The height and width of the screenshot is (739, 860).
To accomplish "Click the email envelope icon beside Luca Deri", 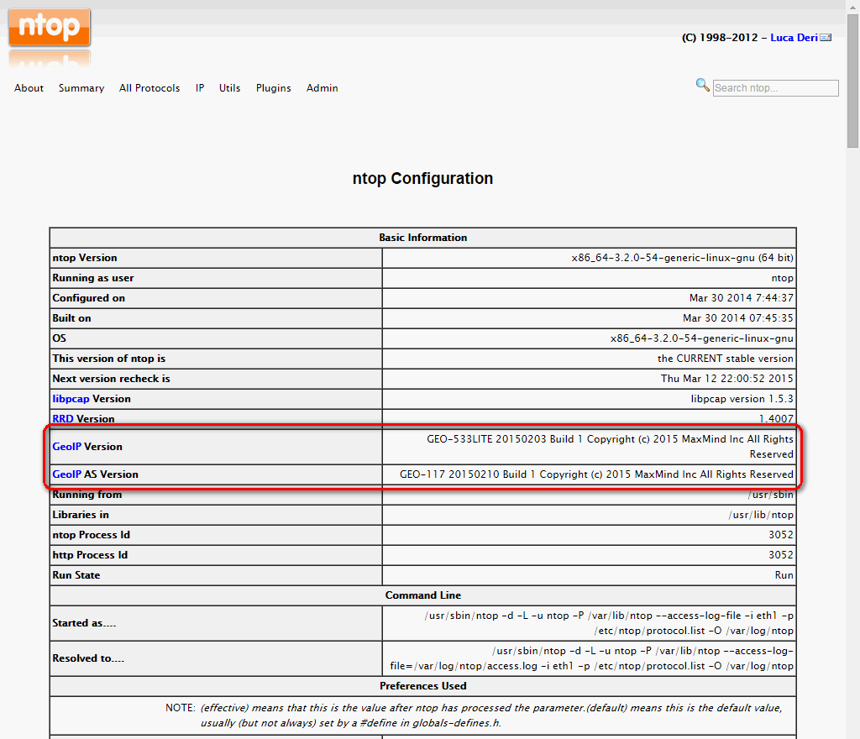I will (826, 37).
